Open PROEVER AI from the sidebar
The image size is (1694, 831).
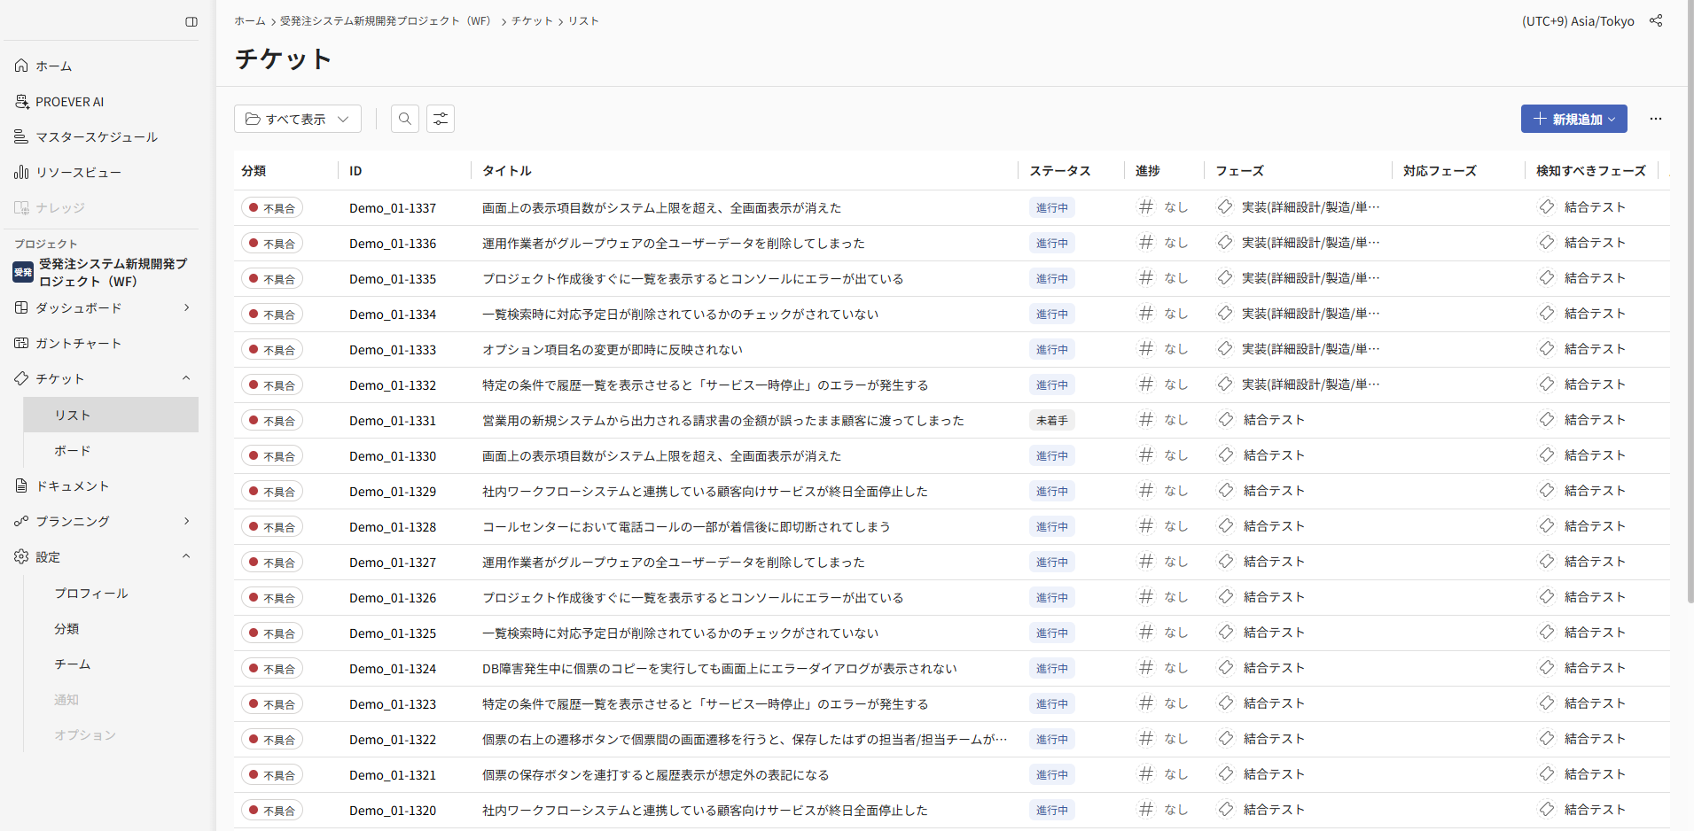pyautogui.click(x=69, y=102)
